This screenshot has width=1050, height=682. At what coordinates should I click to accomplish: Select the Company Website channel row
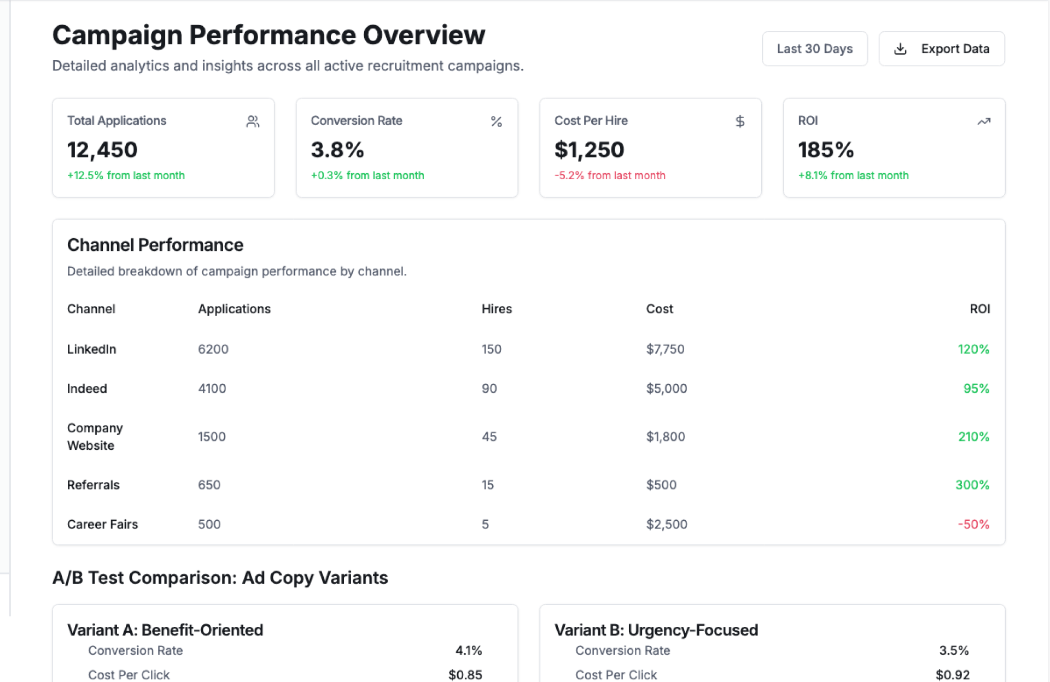(95, 437)
